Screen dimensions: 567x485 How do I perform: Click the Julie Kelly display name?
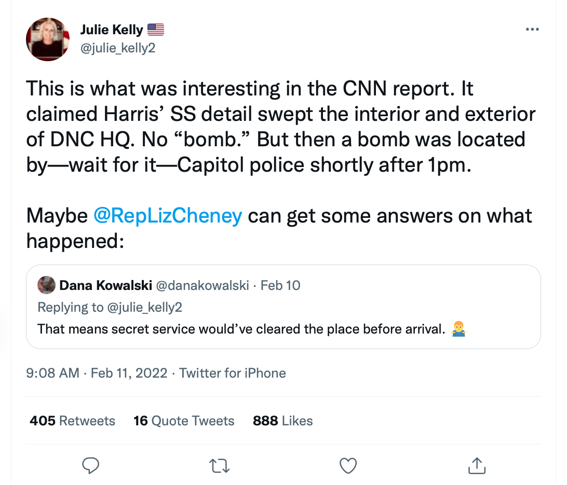(112, 30)
